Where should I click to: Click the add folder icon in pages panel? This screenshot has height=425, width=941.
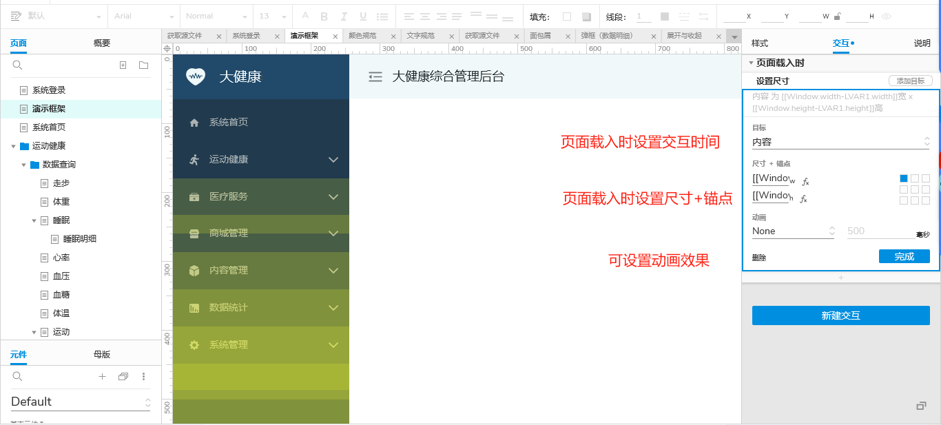click(x=143, y=65)
